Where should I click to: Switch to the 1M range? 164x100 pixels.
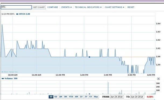tap(61, 97)
